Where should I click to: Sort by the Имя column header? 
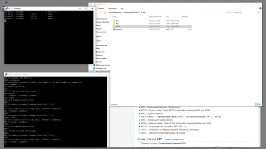pos(115,17)
